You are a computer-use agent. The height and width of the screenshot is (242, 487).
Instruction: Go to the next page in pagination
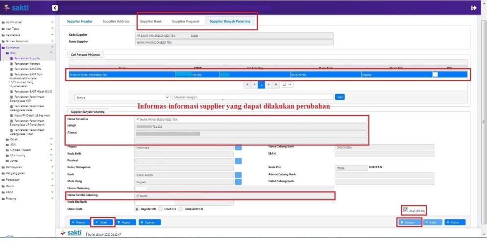268,84
